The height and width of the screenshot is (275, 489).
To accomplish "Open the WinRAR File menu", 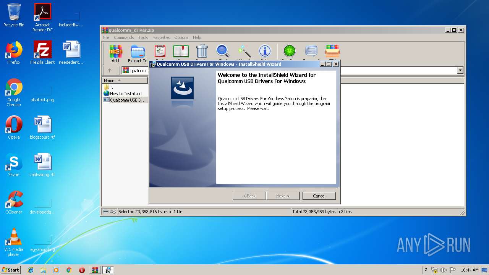I will click(x=106, y=37).
